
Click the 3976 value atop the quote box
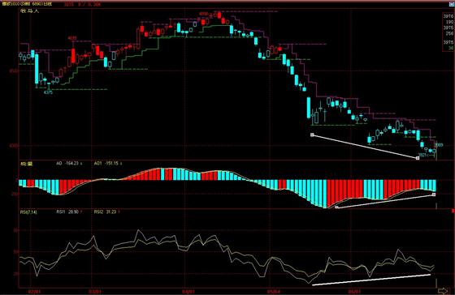pos(448,16)
